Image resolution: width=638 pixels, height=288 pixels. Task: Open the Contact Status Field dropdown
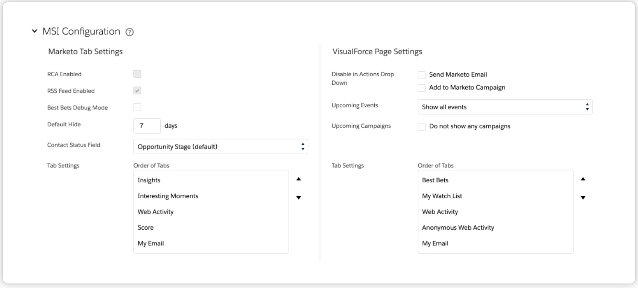(x=221, y=147)
